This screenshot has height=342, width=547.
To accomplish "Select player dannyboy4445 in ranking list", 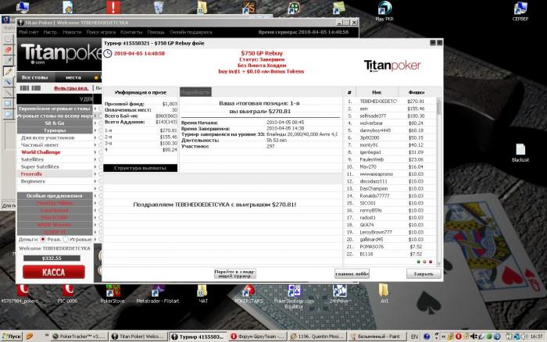I will 391,130.
